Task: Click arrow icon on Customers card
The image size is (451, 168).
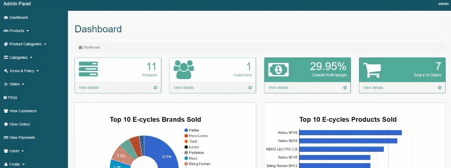Action: pos(250,88)
